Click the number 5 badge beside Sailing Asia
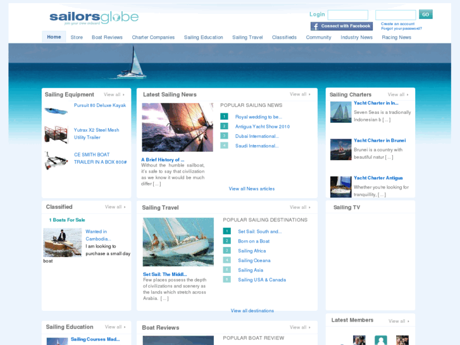The image size is (460, 345). (x=227, y=270)
